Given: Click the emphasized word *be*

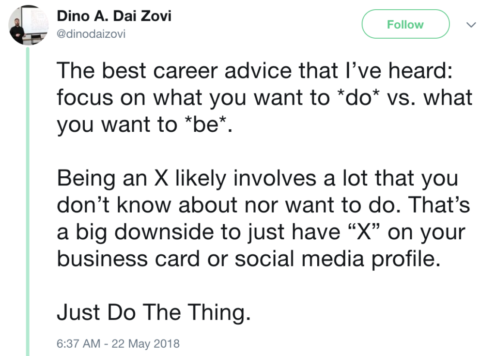Looking at the screenshot, I should point(206,124).
